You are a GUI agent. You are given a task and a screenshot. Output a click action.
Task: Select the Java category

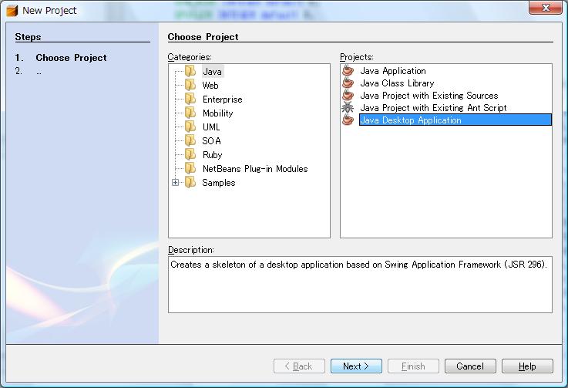click(212, 72)
